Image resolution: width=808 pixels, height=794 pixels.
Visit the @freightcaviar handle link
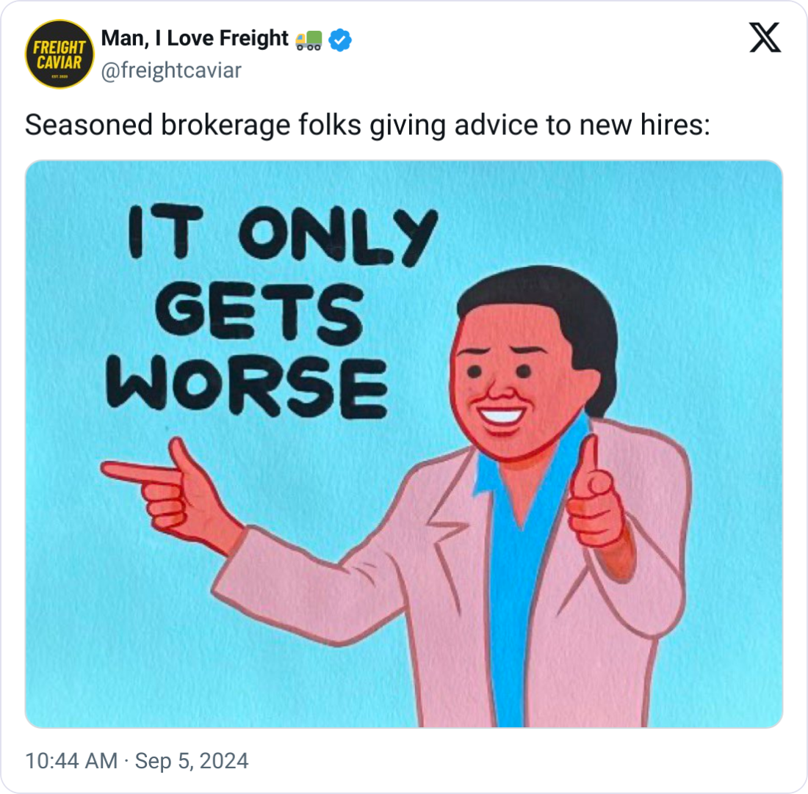pos(171,70)
